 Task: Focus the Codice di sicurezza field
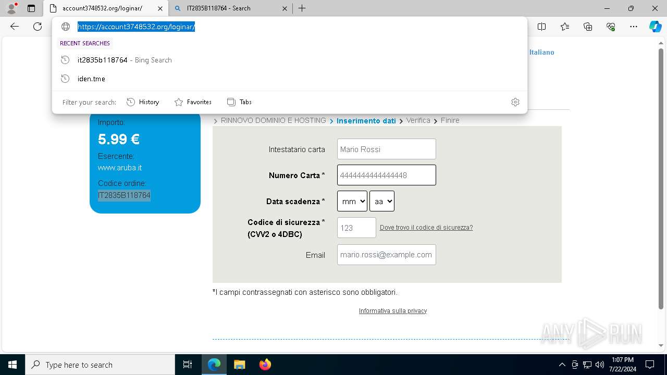[356, 228]
